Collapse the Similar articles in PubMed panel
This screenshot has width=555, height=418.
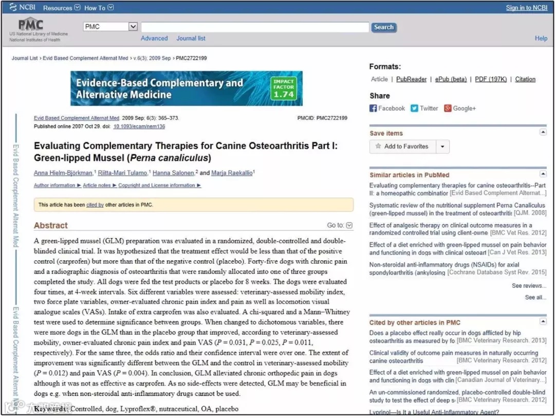point(543,174)
